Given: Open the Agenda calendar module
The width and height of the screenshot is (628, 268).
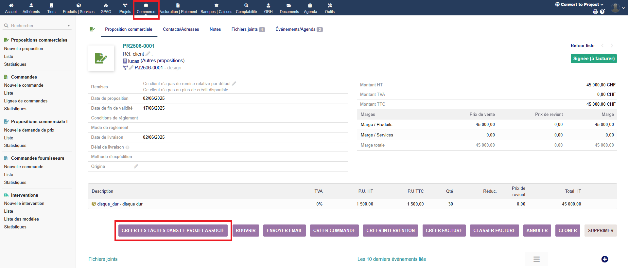Looking at the screenshot, I should point(310,8).
